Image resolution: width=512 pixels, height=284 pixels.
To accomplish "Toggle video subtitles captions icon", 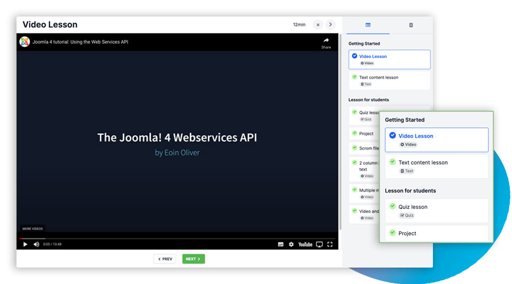I will point(280,244).
